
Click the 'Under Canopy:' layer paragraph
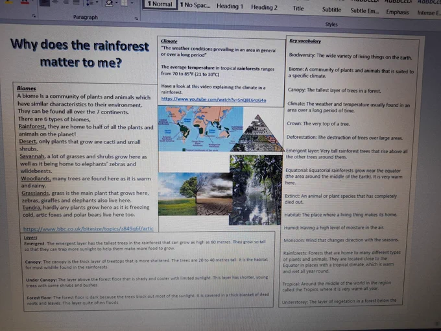click(147, 281)
